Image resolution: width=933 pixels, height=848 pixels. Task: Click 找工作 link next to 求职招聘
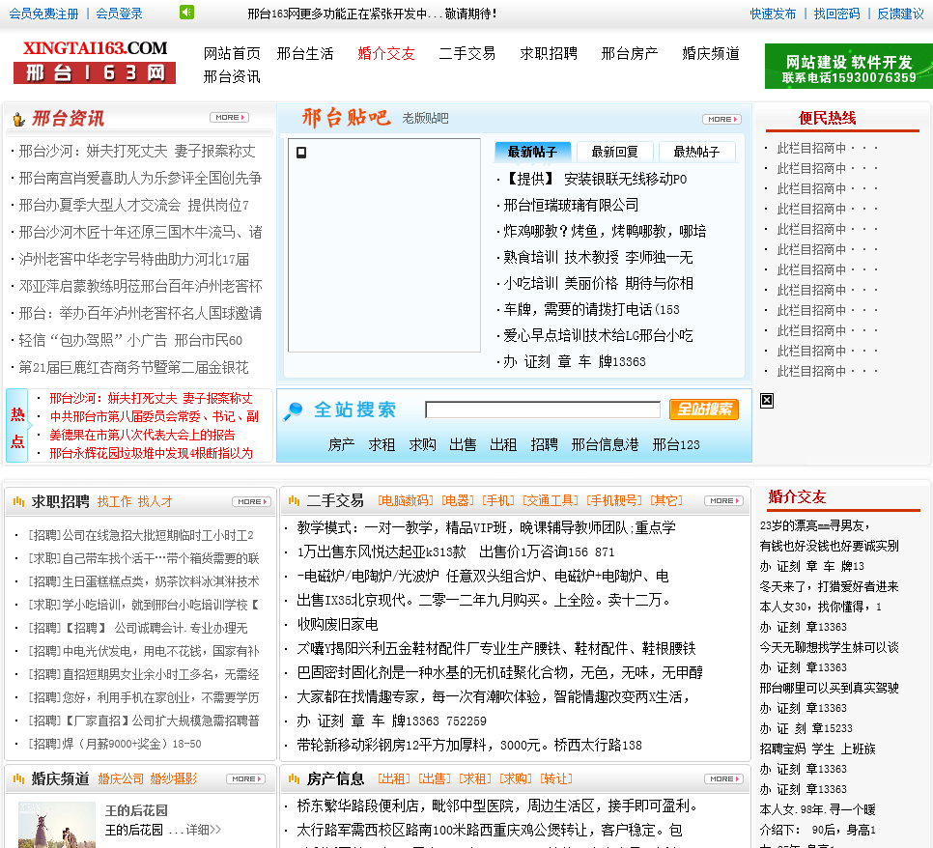point(114,501)
